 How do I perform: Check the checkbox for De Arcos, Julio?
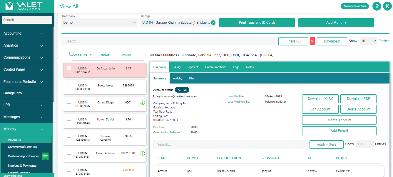pyautogui.click(x=69, y=68)
